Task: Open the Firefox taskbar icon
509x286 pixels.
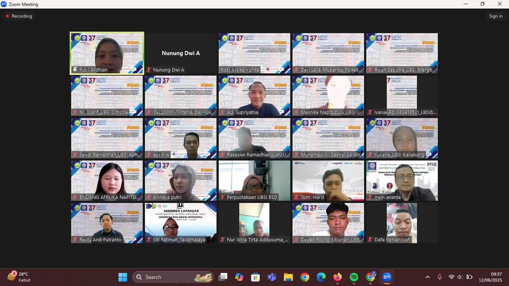Action: [337, 277]
